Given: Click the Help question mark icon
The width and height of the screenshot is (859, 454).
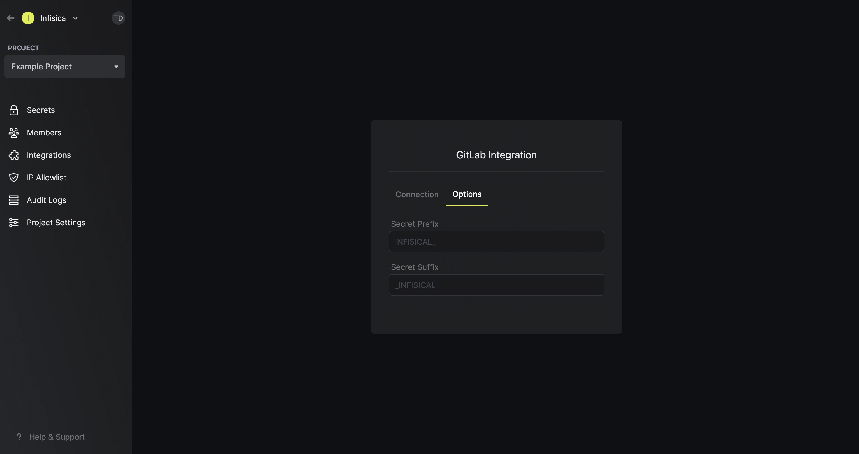Looking at the screenshot, I should (x=19, y=437).
